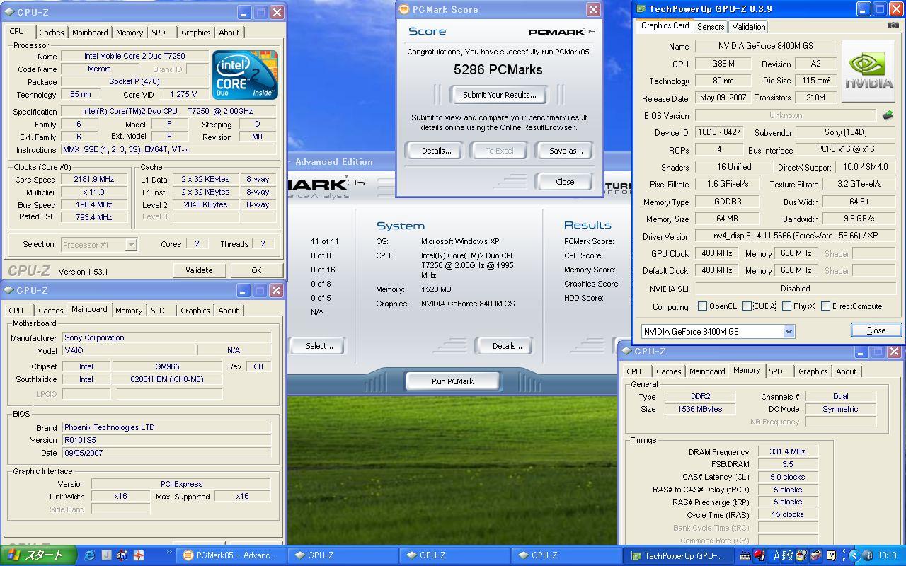
Task: Click the red ball tray icon
Action: click(759, 555)
